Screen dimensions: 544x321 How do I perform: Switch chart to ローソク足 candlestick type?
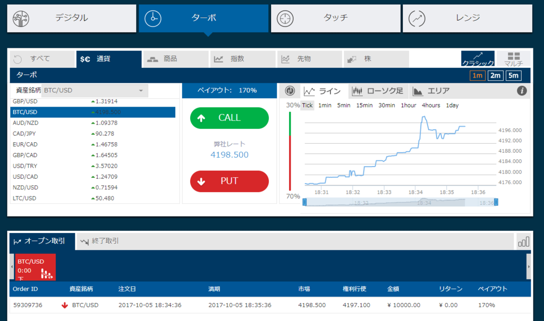pyautogui.click(x=378, y=91)
